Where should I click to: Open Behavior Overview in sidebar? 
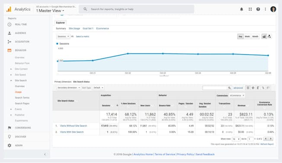pos(19,57)
